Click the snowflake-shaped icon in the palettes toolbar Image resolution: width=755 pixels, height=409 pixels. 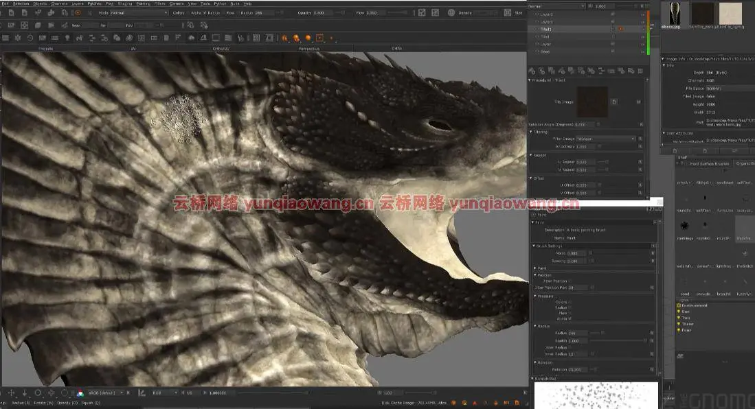(18, 38)
